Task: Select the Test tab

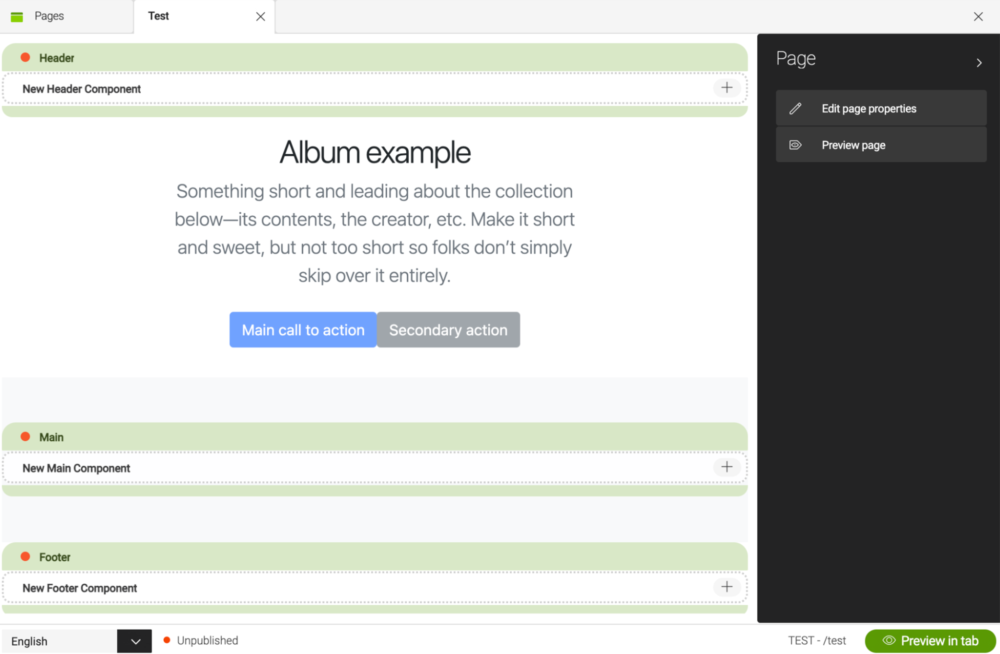Action: point(158,16)
